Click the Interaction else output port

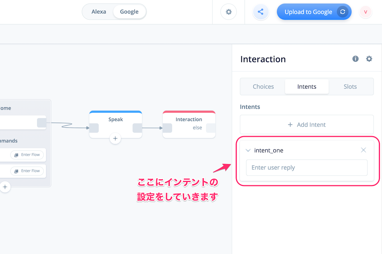tap(211, 128)
